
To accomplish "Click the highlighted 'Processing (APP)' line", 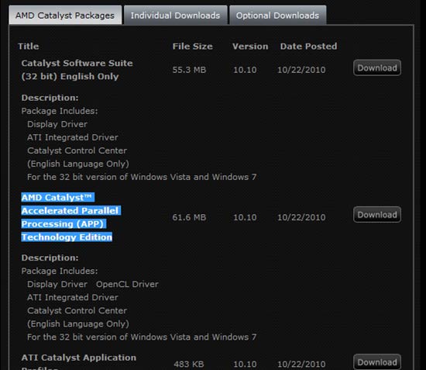I will (x=64, y=224).
